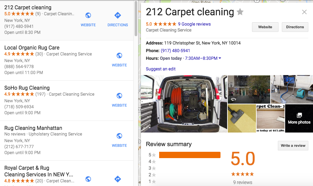
Task: Click address 119 Christopher St text
Action: coord(202,43)
